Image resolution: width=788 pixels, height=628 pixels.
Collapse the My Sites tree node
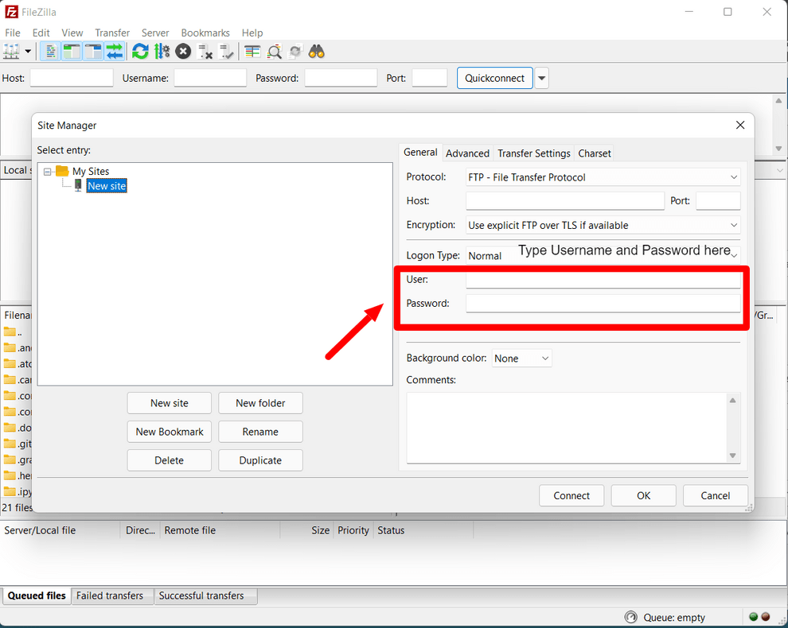point(47,172)
